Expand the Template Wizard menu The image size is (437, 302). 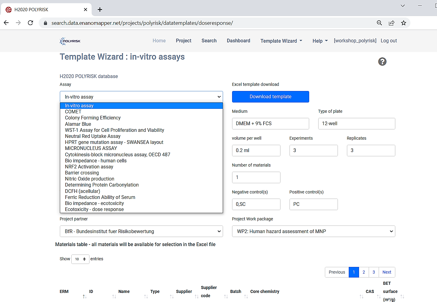(281, 41)
